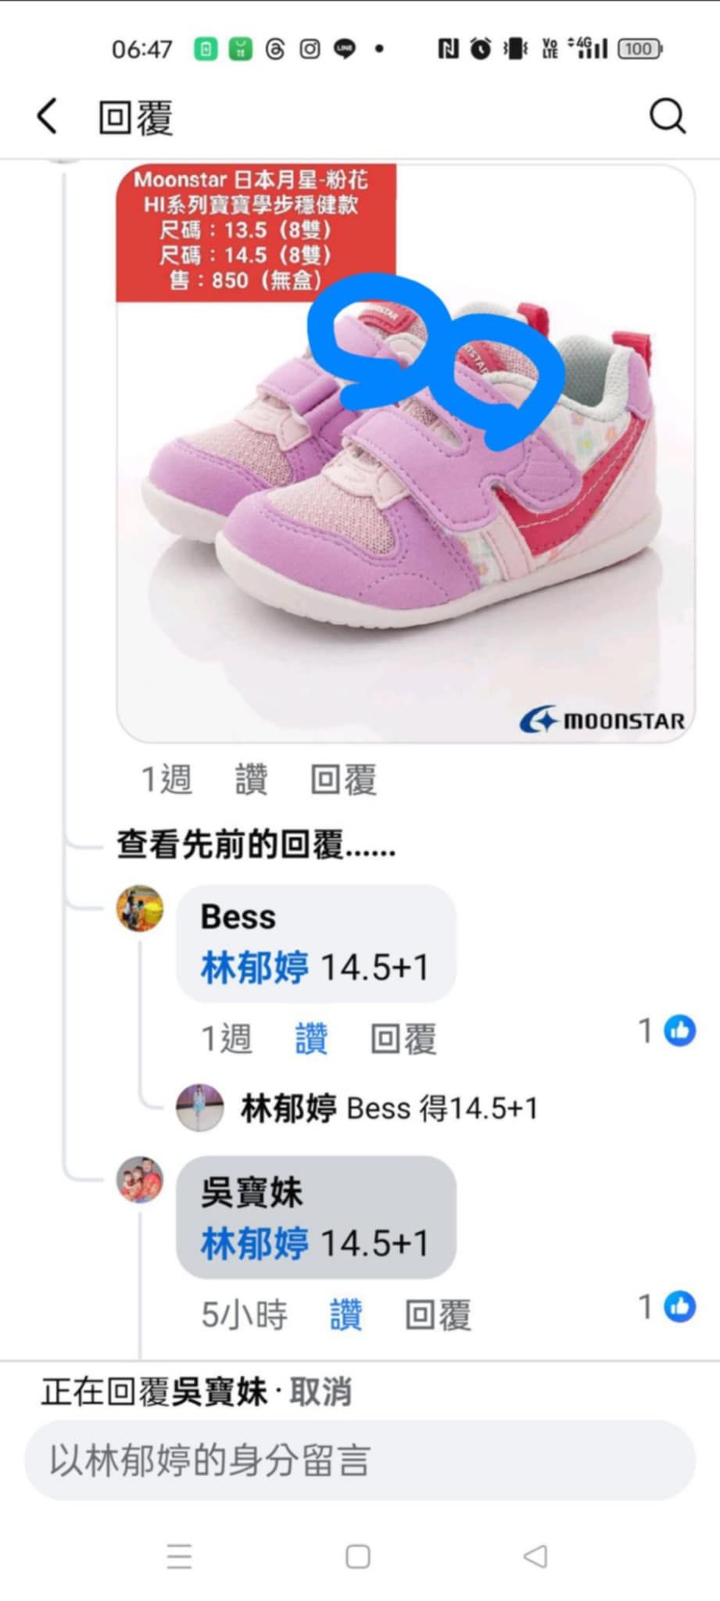Toggle 讚 under the Moonstar shoe post

click(x=251, y=779)
